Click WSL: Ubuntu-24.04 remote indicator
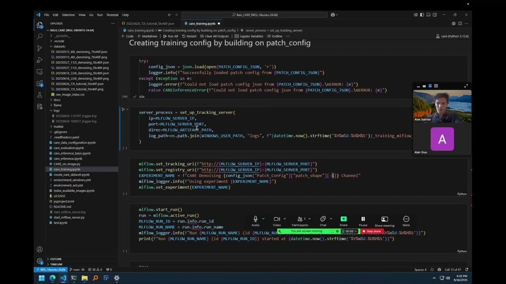This screenshot has width=506, height=284. 51,270
